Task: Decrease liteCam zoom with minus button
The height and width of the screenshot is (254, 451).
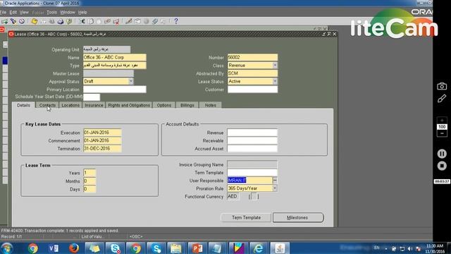Action: point(442,133)
